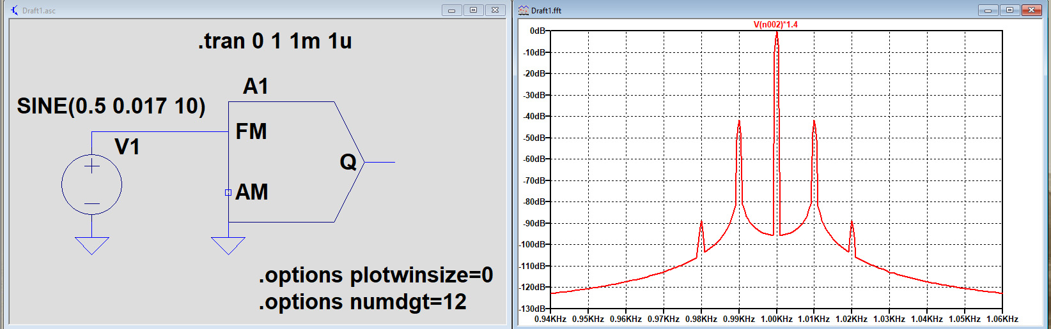The image size is (1051, 329).
Task: Click the 0dB vertical axis label
Action: [538, 31]
